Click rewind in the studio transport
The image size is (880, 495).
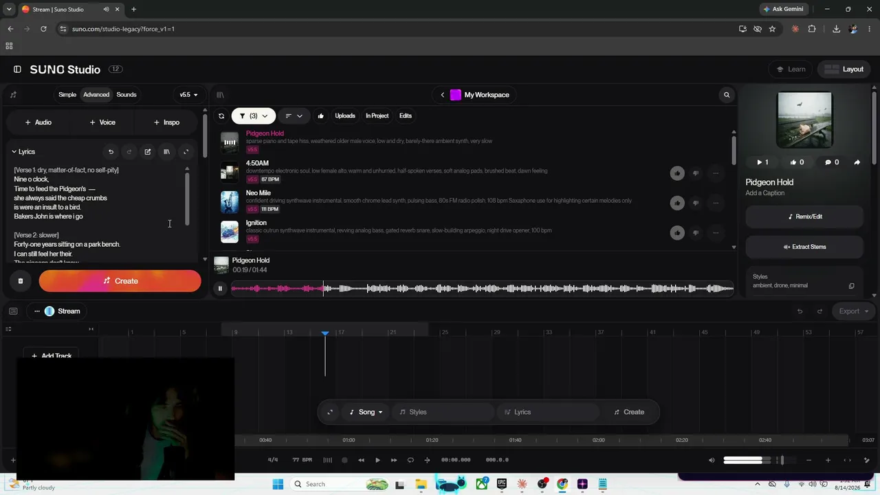pyautogui.click(x=361, y=460)
